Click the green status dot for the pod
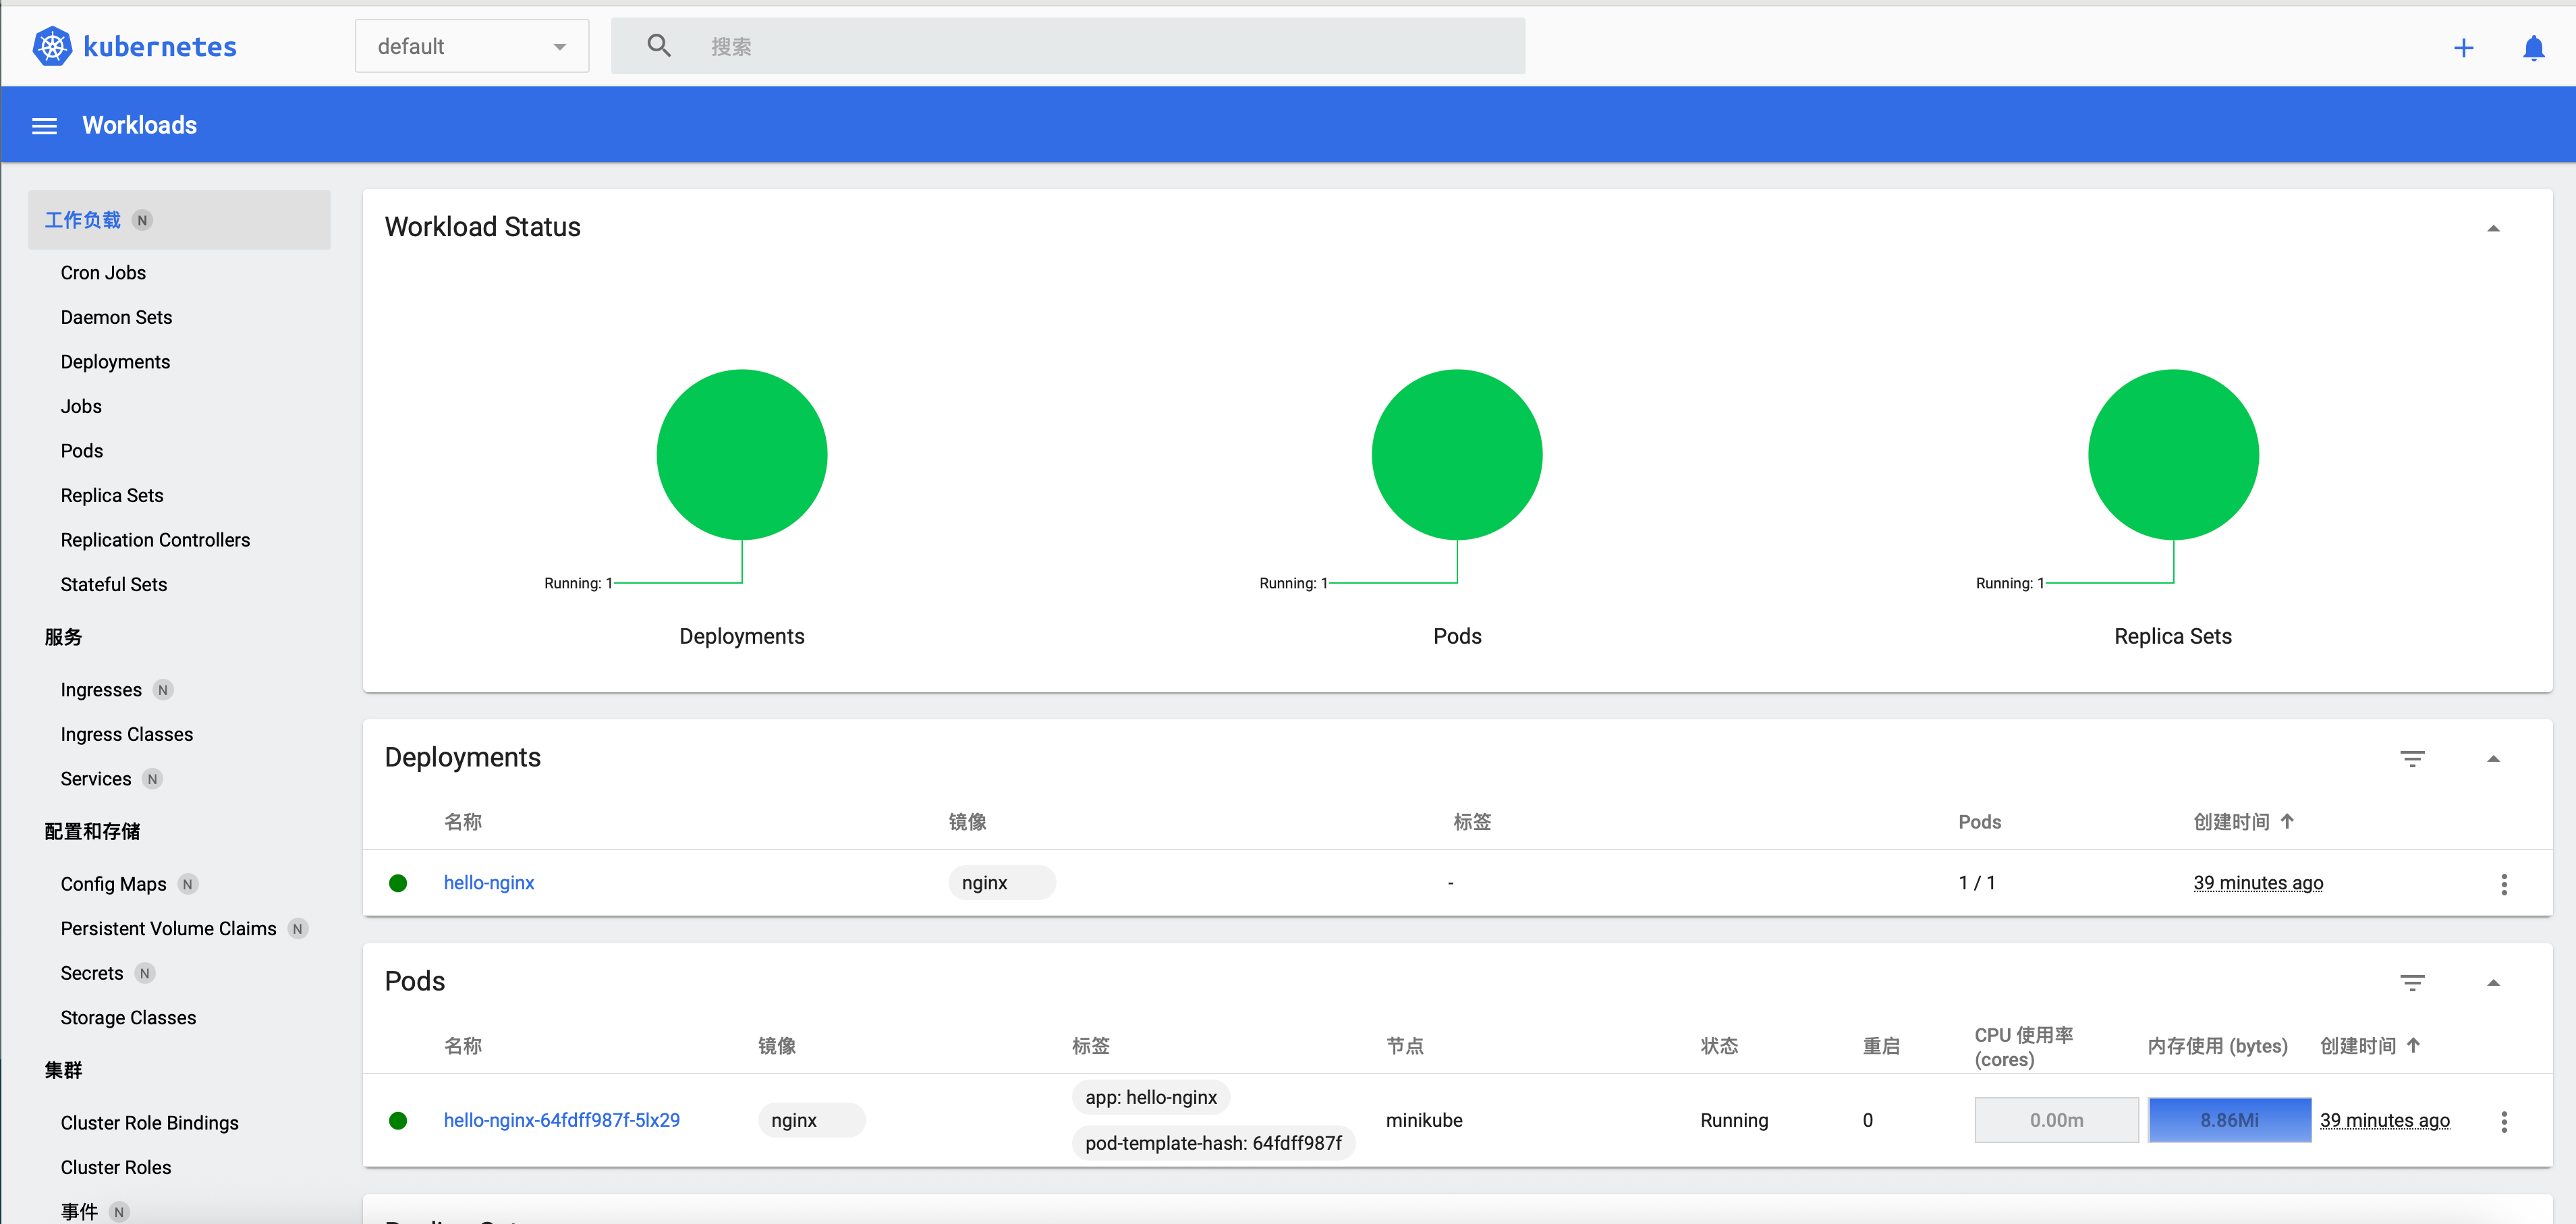This screenshot has height=1224, width=2576. click(398, 1121)
